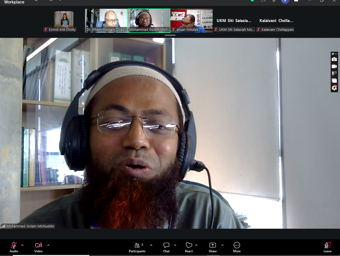Leave the meeting
Screen dimensions: 340x256
(x=328, y=247)
